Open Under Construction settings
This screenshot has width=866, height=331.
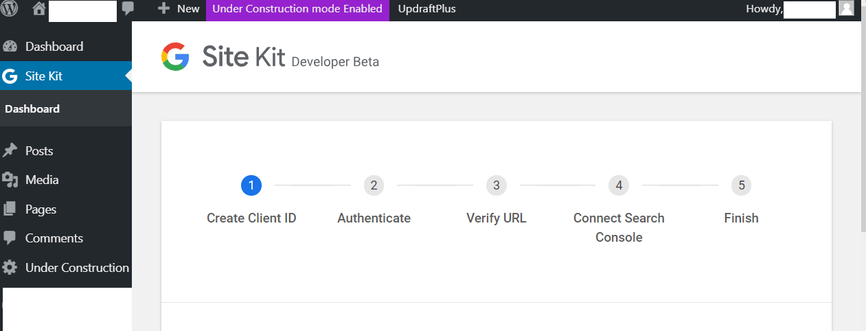(x=76, y=268)
